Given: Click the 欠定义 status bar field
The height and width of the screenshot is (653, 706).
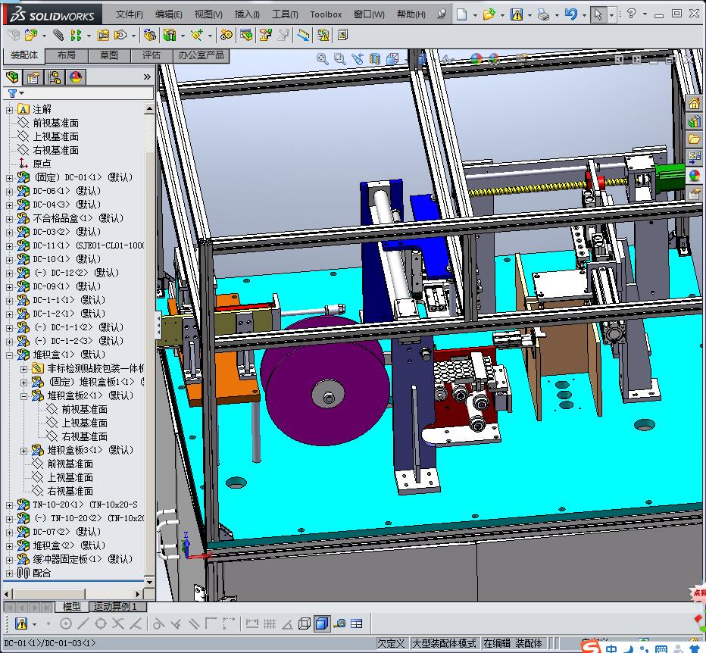Looking at the screenshot, I should tap(390, 643).
